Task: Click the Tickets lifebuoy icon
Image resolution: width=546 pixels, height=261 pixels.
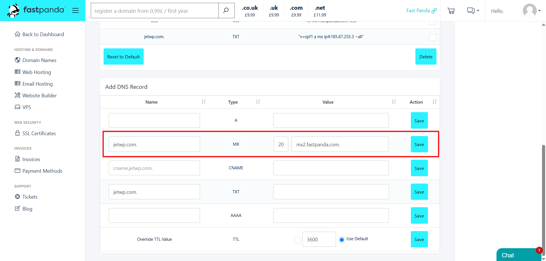Action: [x=17, y=196]
